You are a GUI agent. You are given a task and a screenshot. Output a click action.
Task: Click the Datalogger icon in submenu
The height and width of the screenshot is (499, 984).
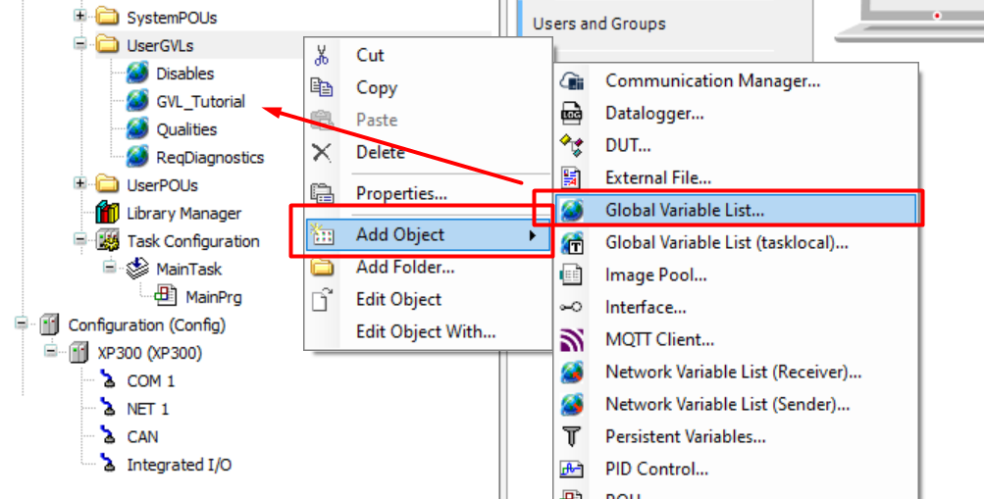tap(571, 114)
